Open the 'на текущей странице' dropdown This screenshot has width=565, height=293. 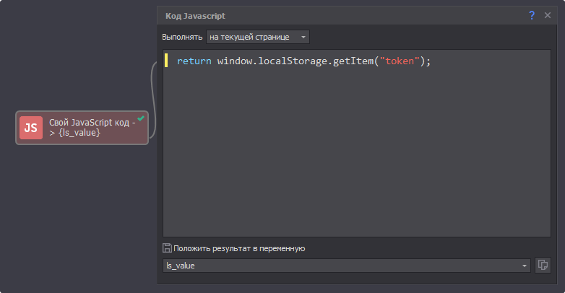[257, 37]
